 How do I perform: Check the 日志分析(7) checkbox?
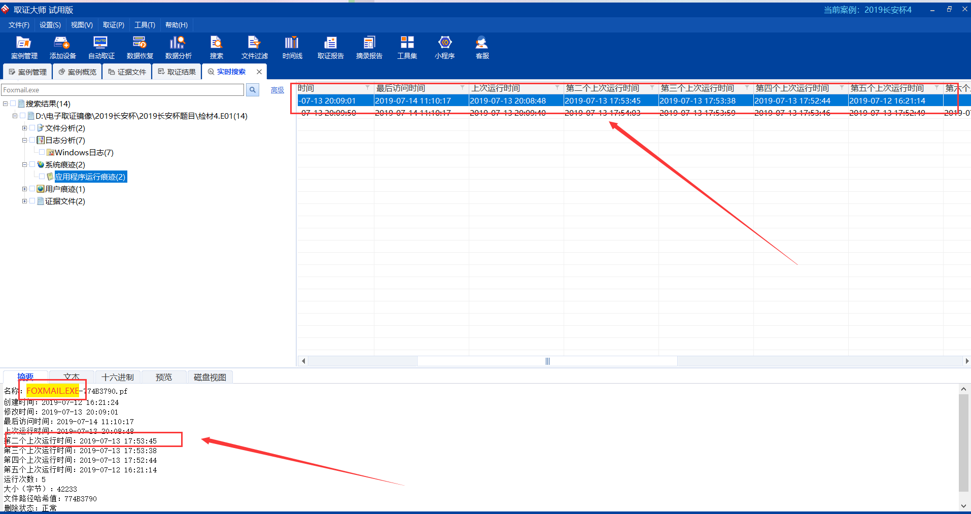coord(32,140)
